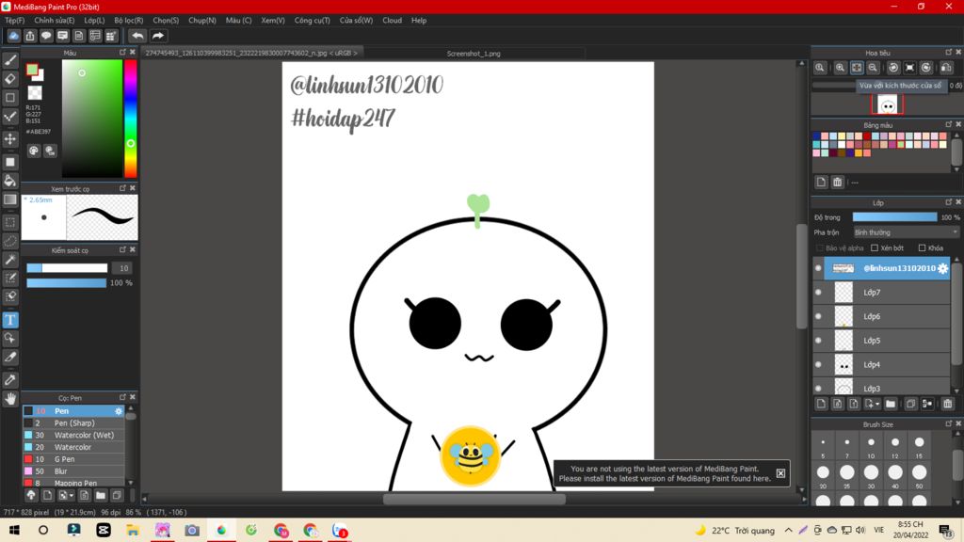
Task: Choose brush size 15 preset
Action: point(919,442)
